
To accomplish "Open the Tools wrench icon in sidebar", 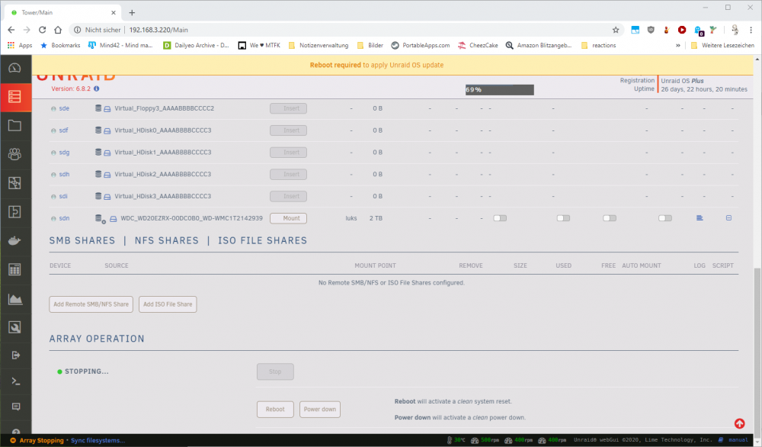I will click(14, 327).
